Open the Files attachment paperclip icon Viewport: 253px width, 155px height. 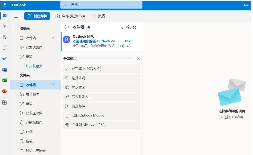(x=4, y=48)
